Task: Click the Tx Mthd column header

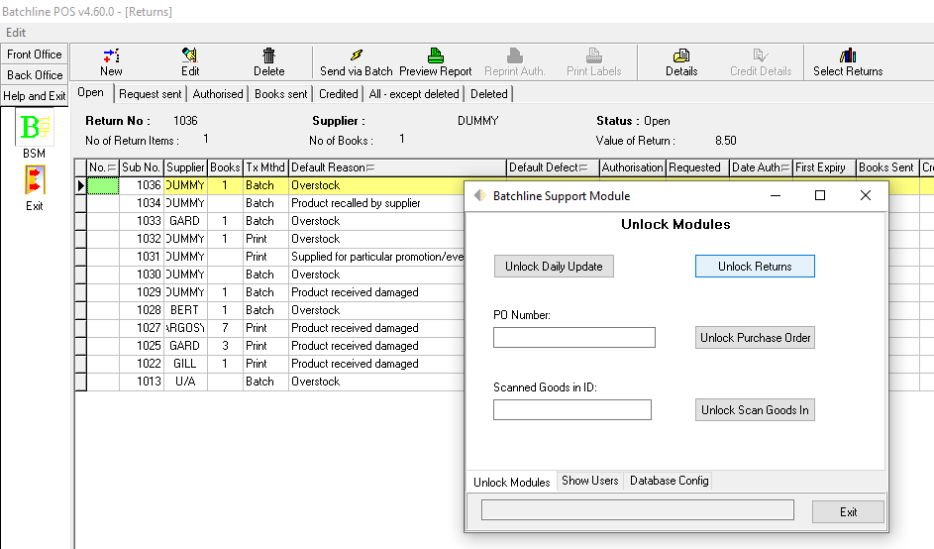Action: tap(265, 167)
